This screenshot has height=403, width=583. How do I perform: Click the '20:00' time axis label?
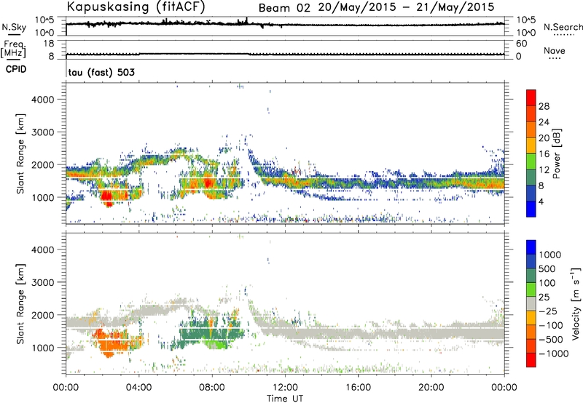[431, 388]
